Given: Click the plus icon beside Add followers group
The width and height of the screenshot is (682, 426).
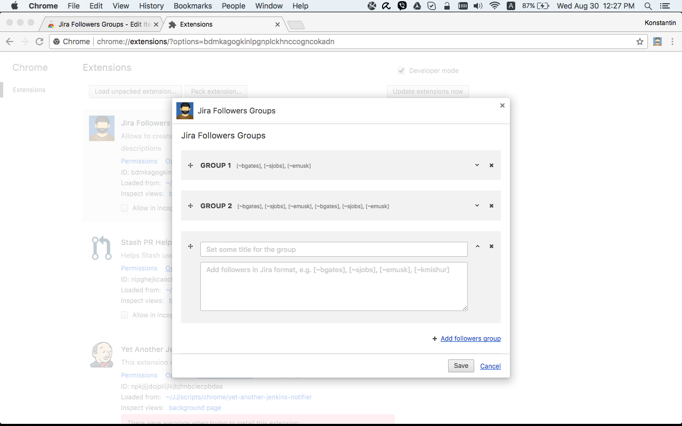Looking at the screenshot, I should pos(435,339).
